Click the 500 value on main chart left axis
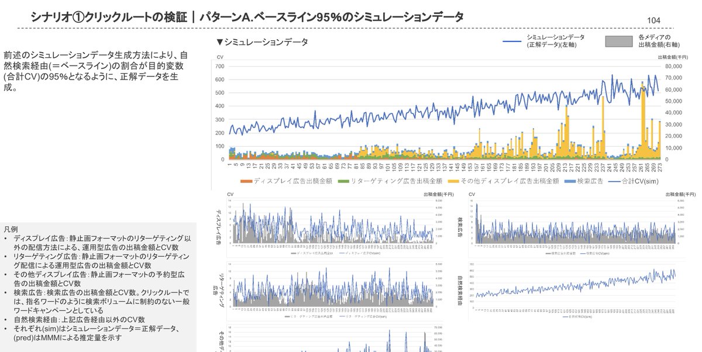This screenshot has height=352, width=702. tap(219, 93)
